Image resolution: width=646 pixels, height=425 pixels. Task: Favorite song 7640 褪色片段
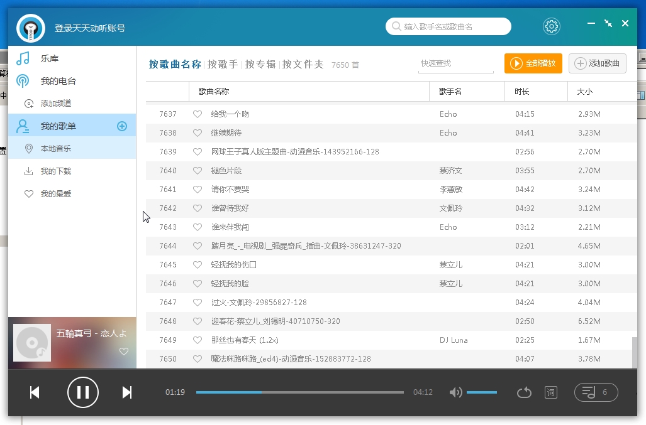click(198, 171)
